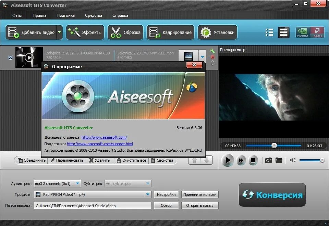
Task: Click the Очистить все button
Action: [132, 160]
